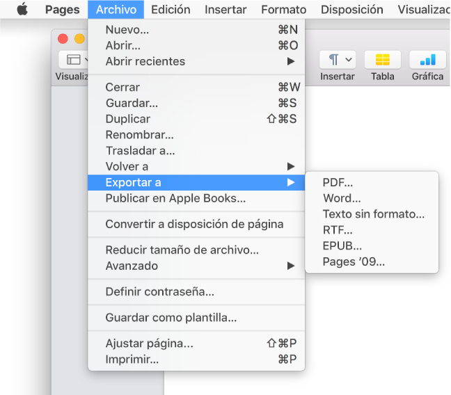Choose Trasladar a... menu item
This screenshot has width=451, height=395.
pos(196,150)
